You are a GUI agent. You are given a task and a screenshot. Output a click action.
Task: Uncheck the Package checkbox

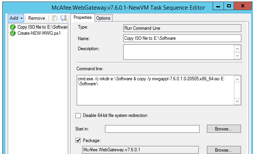[x=78, y=140]
